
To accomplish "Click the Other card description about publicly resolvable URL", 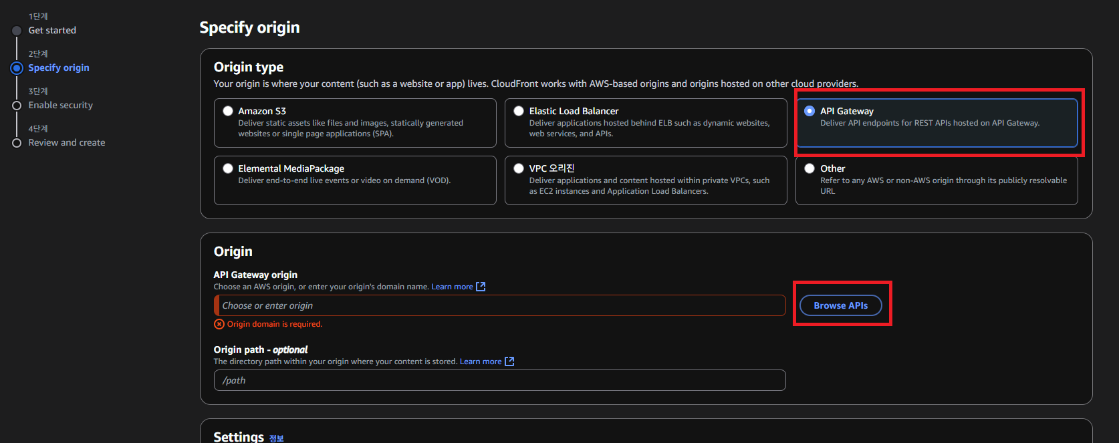I will (x=944, y=186).
